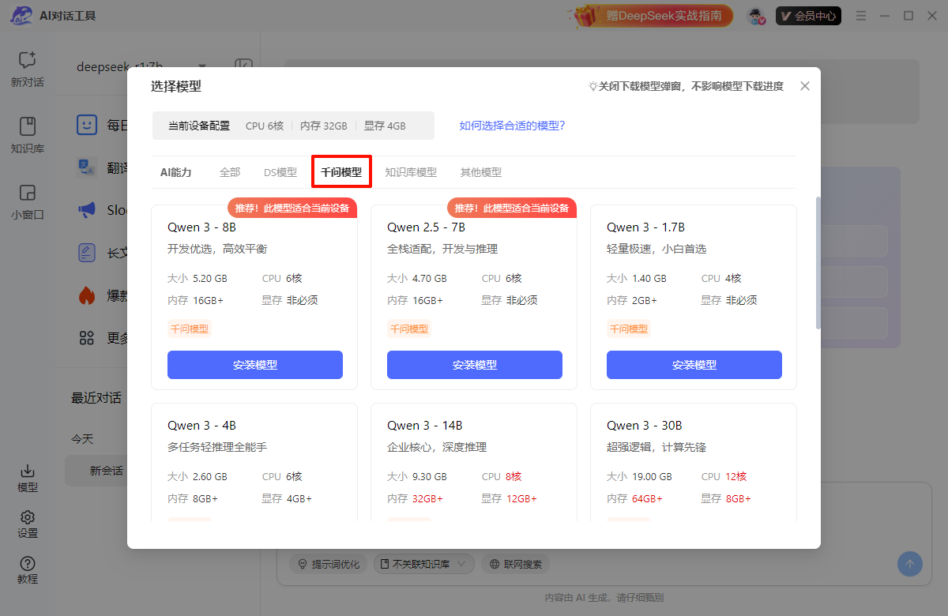
Task: Click the collapse sidebar icon
Action: tap(243, 66)
